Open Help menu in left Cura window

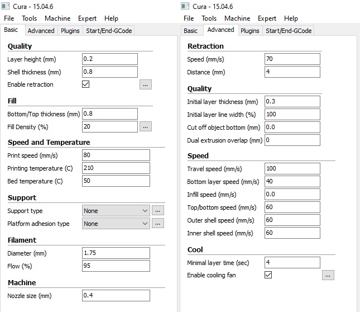pyautogui.click(x=112, y=18)
